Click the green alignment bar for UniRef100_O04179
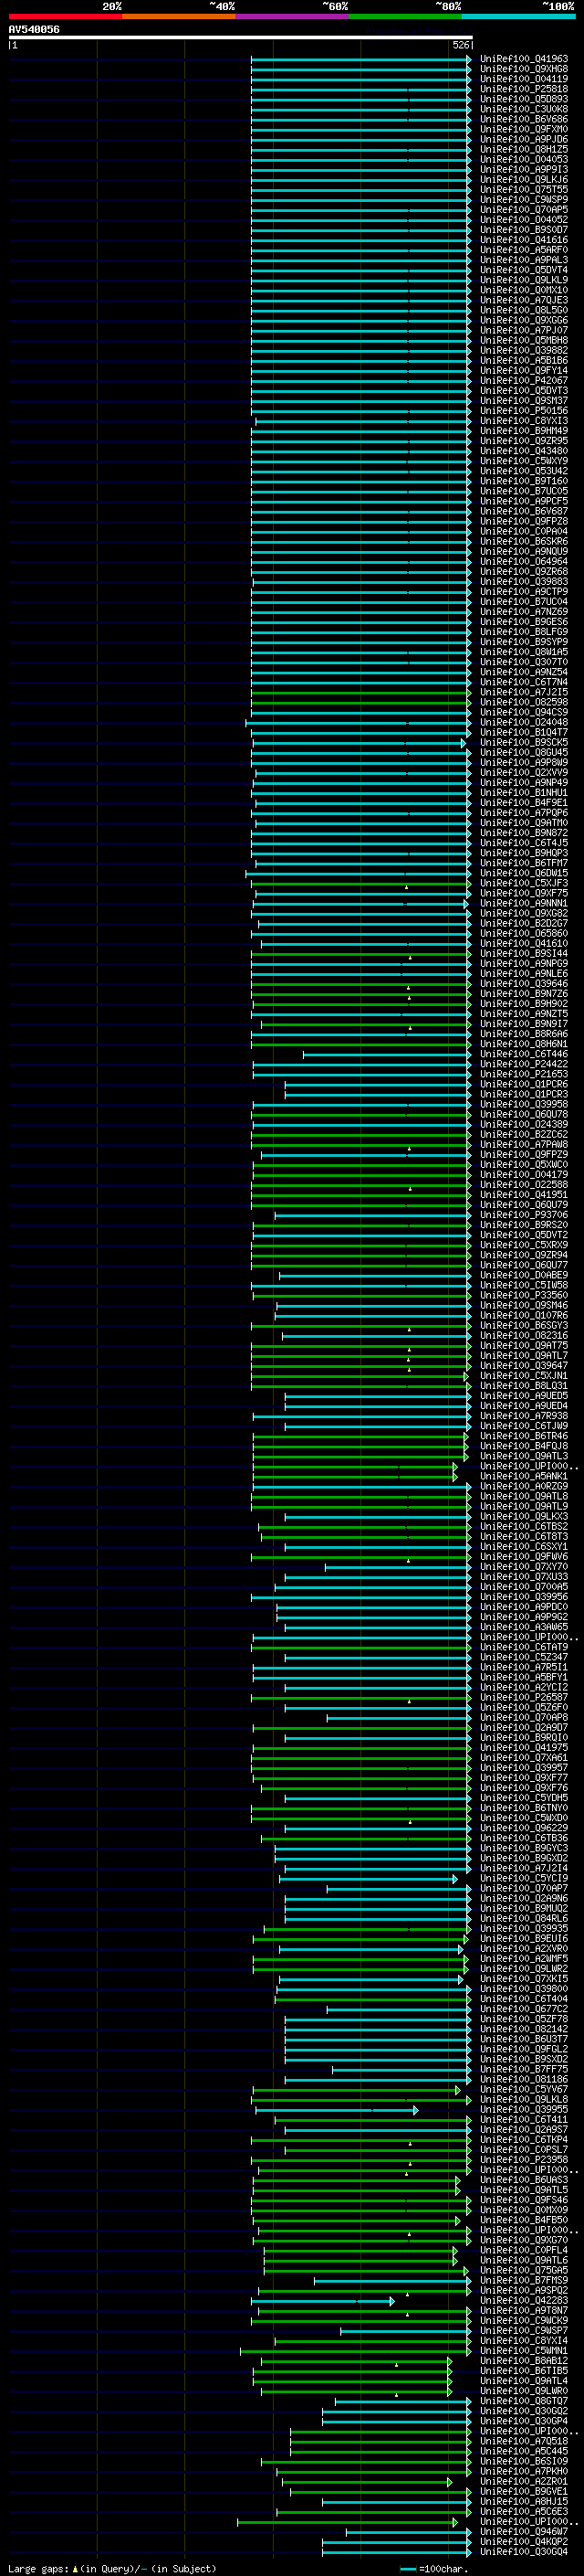The width and height of the screenshot is (584, 2576). click(x=360, y=1174)
